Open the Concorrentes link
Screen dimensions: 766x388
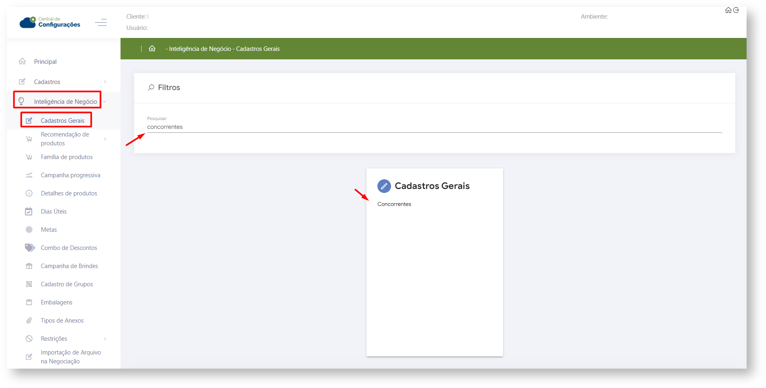click(x=394, y=204)
